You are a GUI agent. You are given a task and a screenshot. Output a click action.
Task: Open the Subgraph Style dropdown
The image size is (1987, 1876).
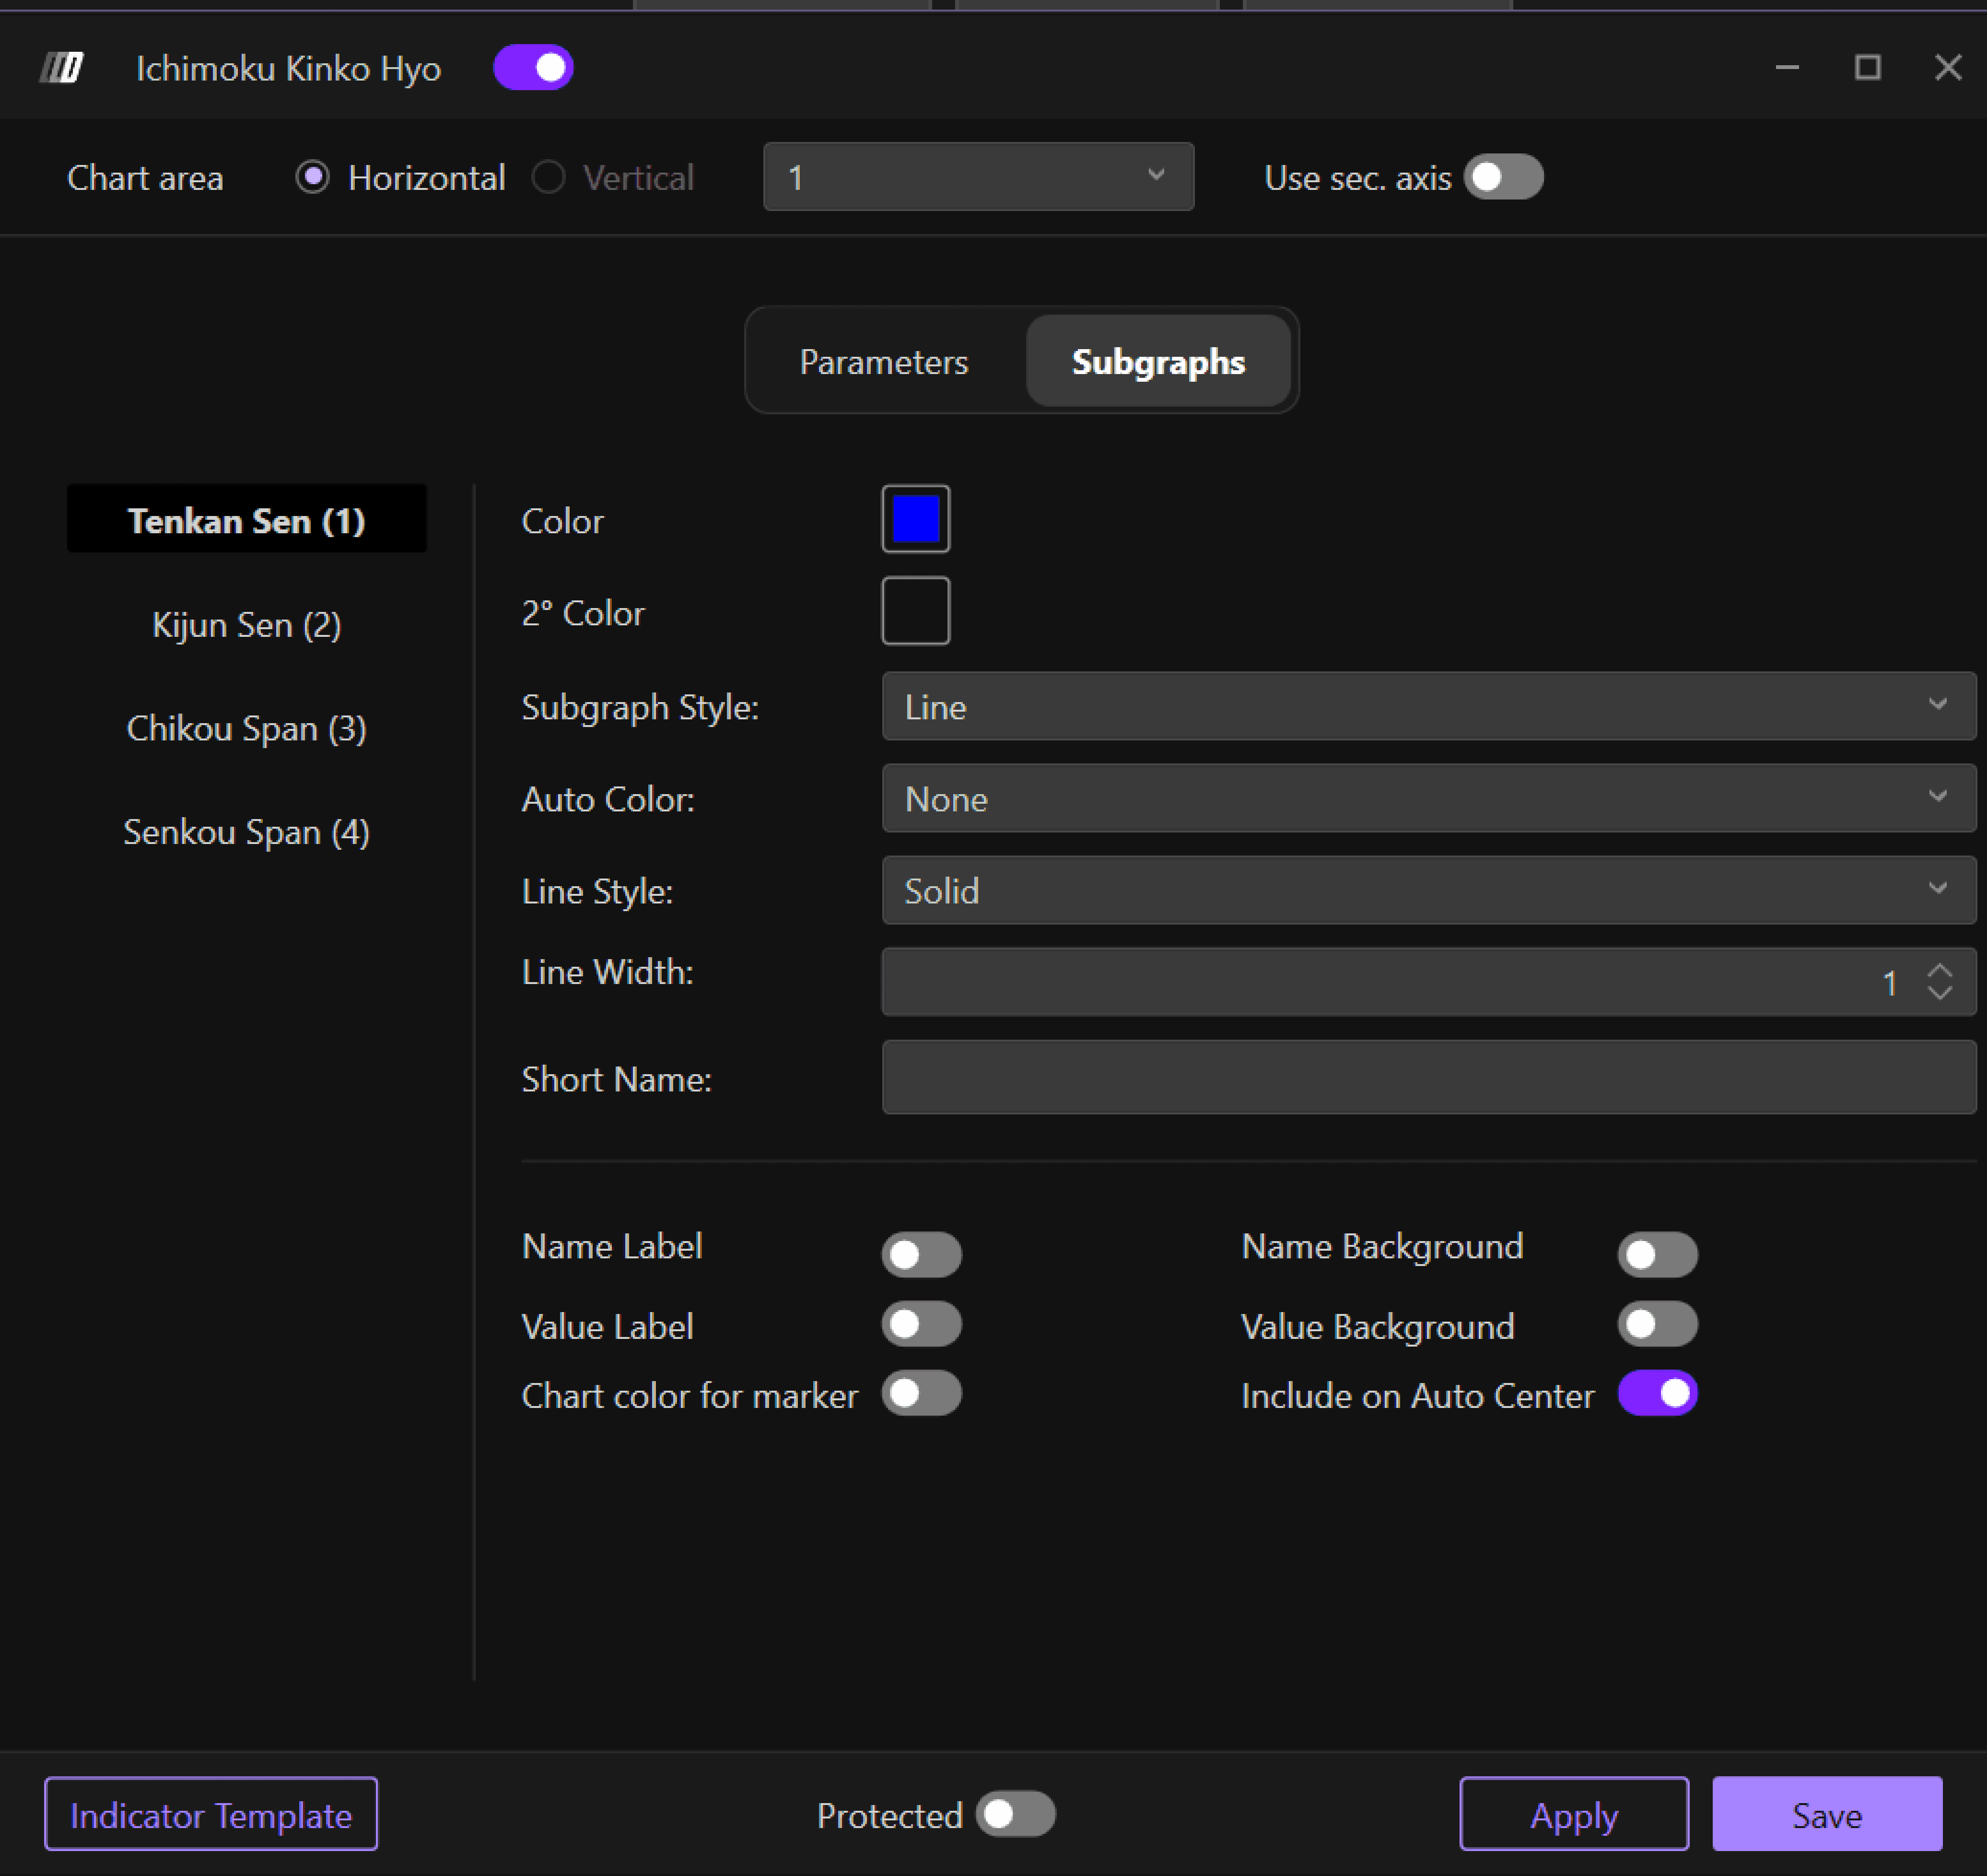pos(1428,706)
